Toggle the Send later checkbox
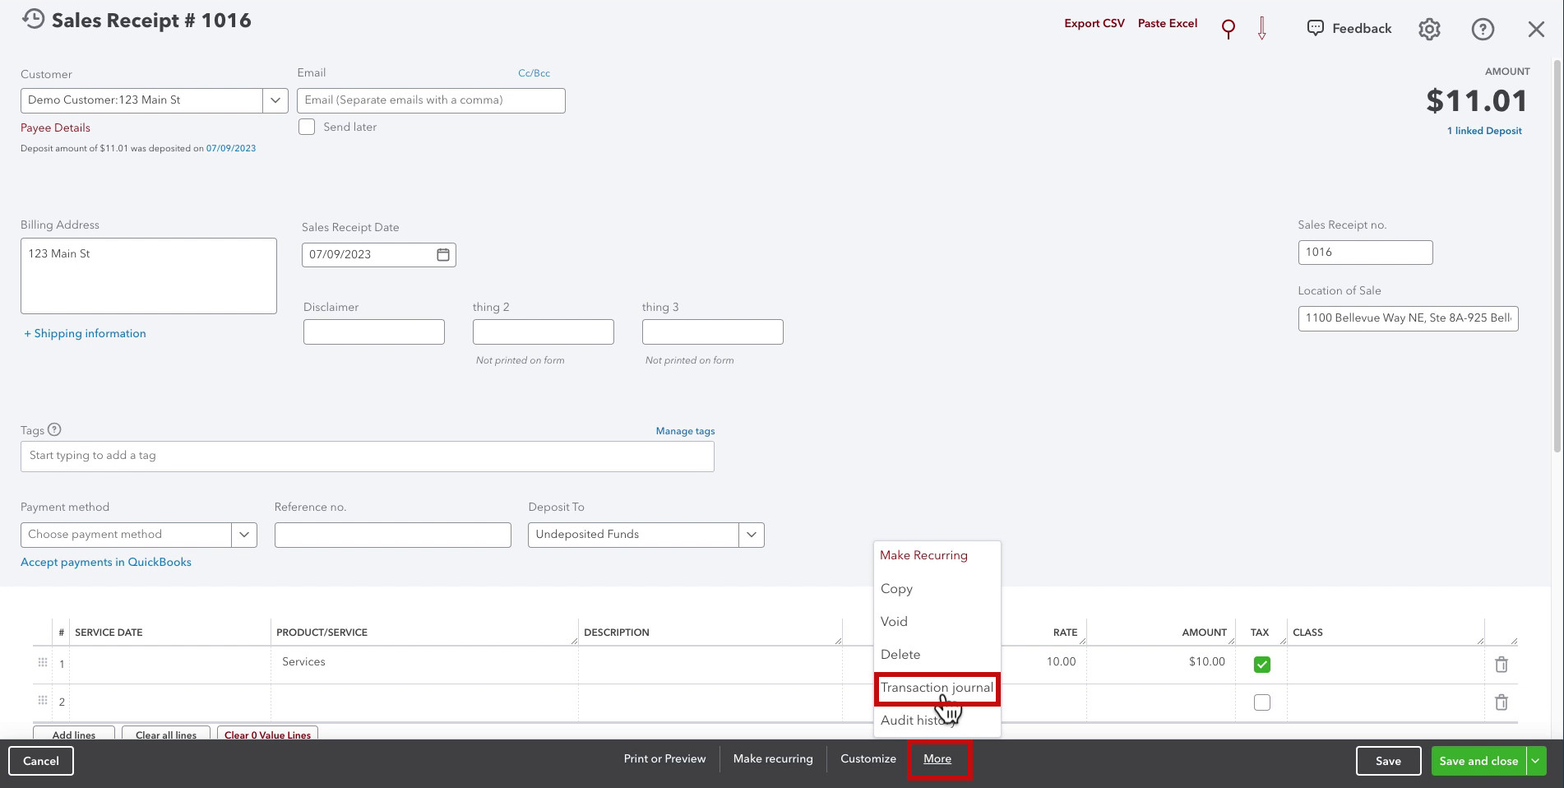The width and height of the screenshot is (1564, 788). (307, 127)
